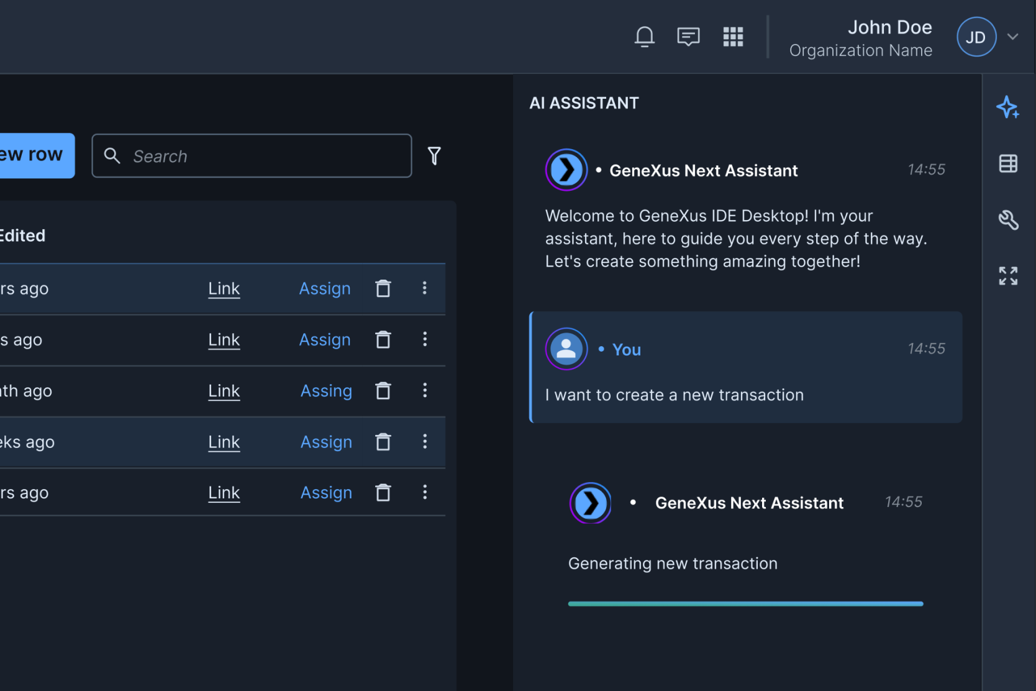Click the GeneXus avatar on welcome message

(566, 170)
